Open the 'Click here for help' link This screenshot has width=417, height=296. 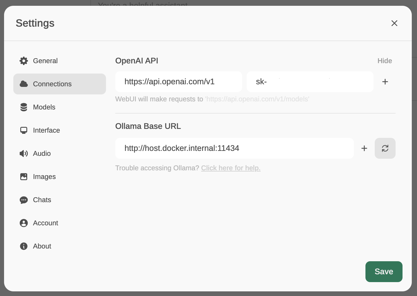coord(231,168)
